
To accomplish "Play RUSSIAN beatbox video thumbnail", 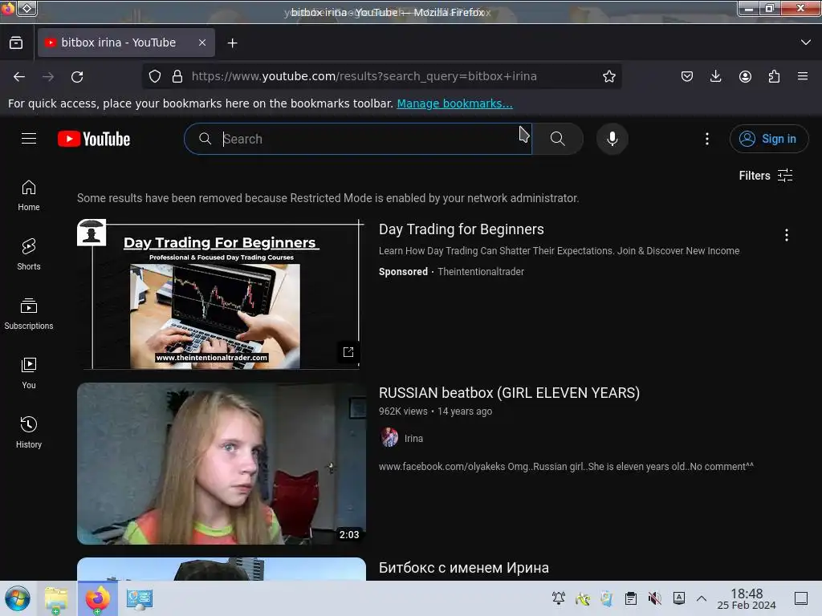I will [x=222, y=464].
